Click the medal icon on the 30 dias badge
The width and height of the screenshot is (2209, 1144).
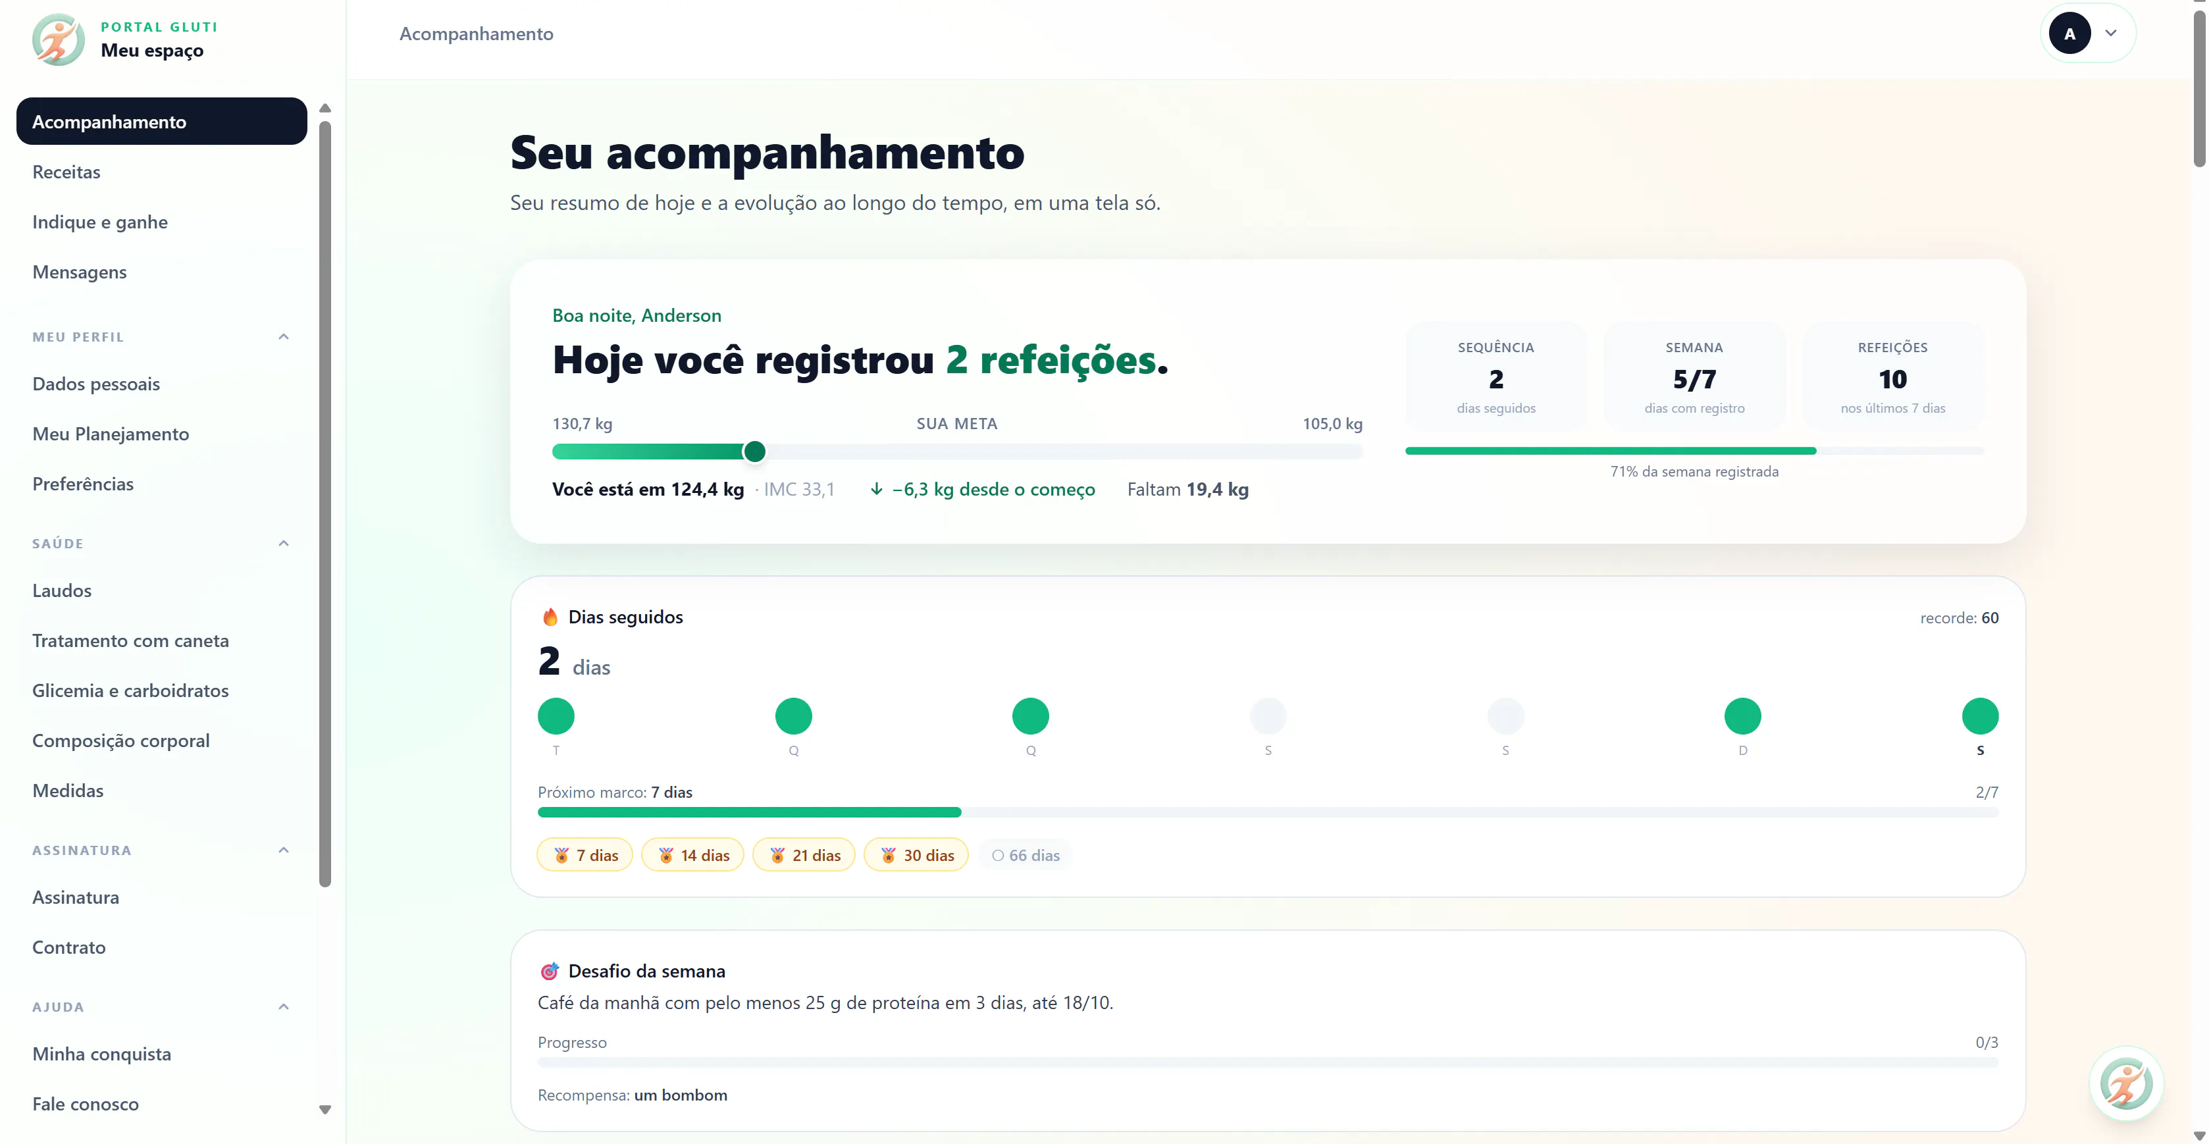(889, 855)
